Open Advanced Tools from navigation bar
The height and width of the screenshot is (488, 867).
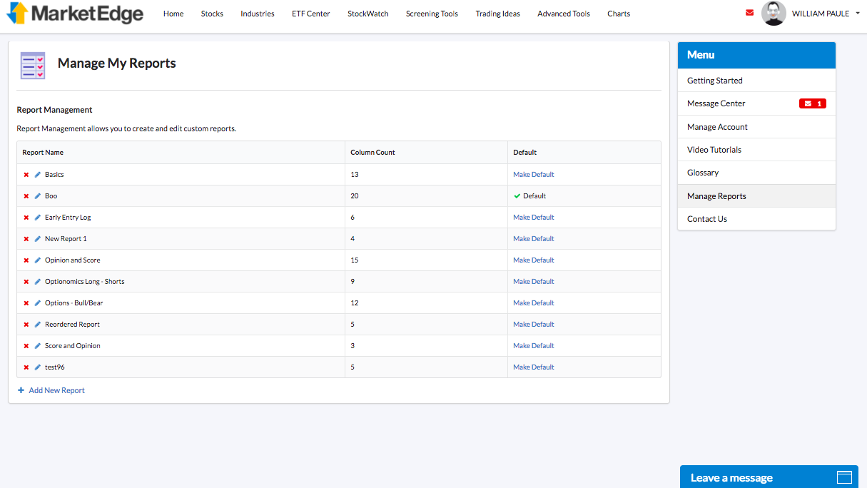(x=563, y=13)
